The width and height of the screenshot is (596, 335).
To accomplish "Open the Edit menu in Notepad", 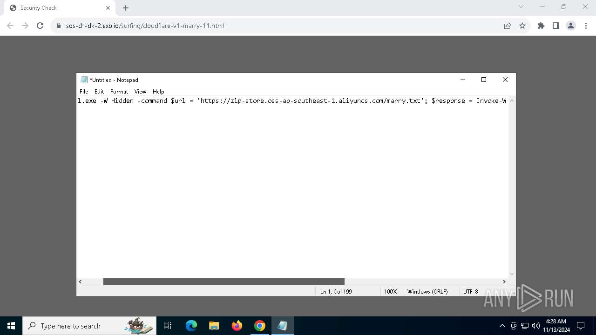I will (99, 92).
